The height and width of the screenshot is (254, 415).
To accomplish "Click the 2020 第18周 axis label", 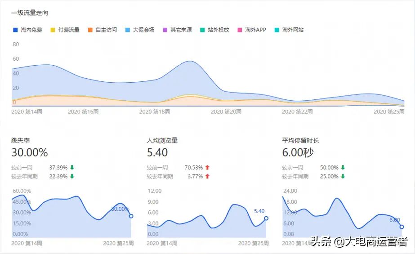I will pos(155,111).
